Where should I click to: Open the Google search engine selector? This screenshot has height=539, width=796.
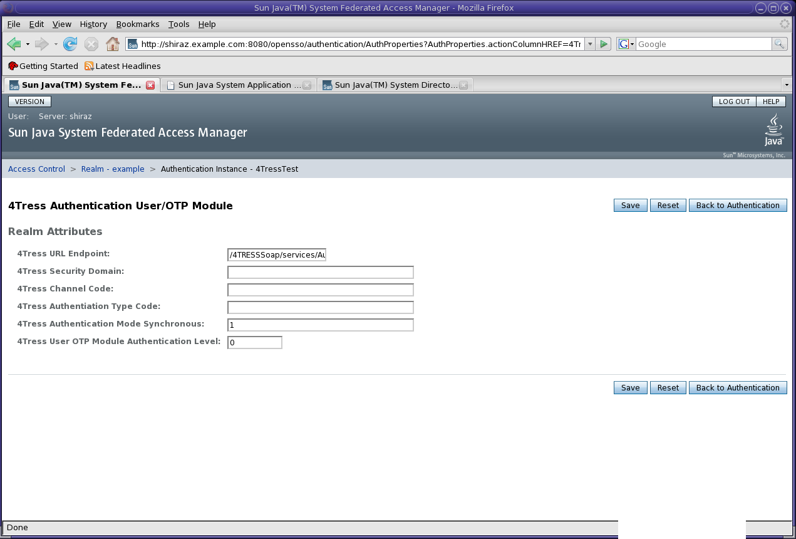coord(626,44)
